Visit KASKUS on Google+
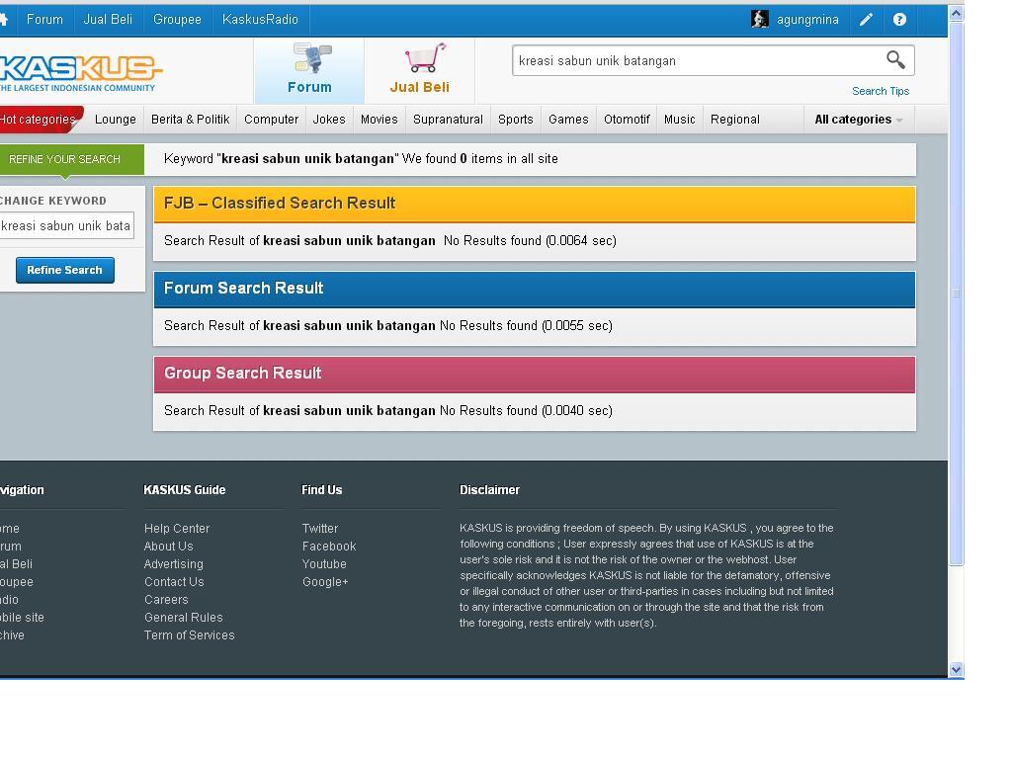 [325, 581]
